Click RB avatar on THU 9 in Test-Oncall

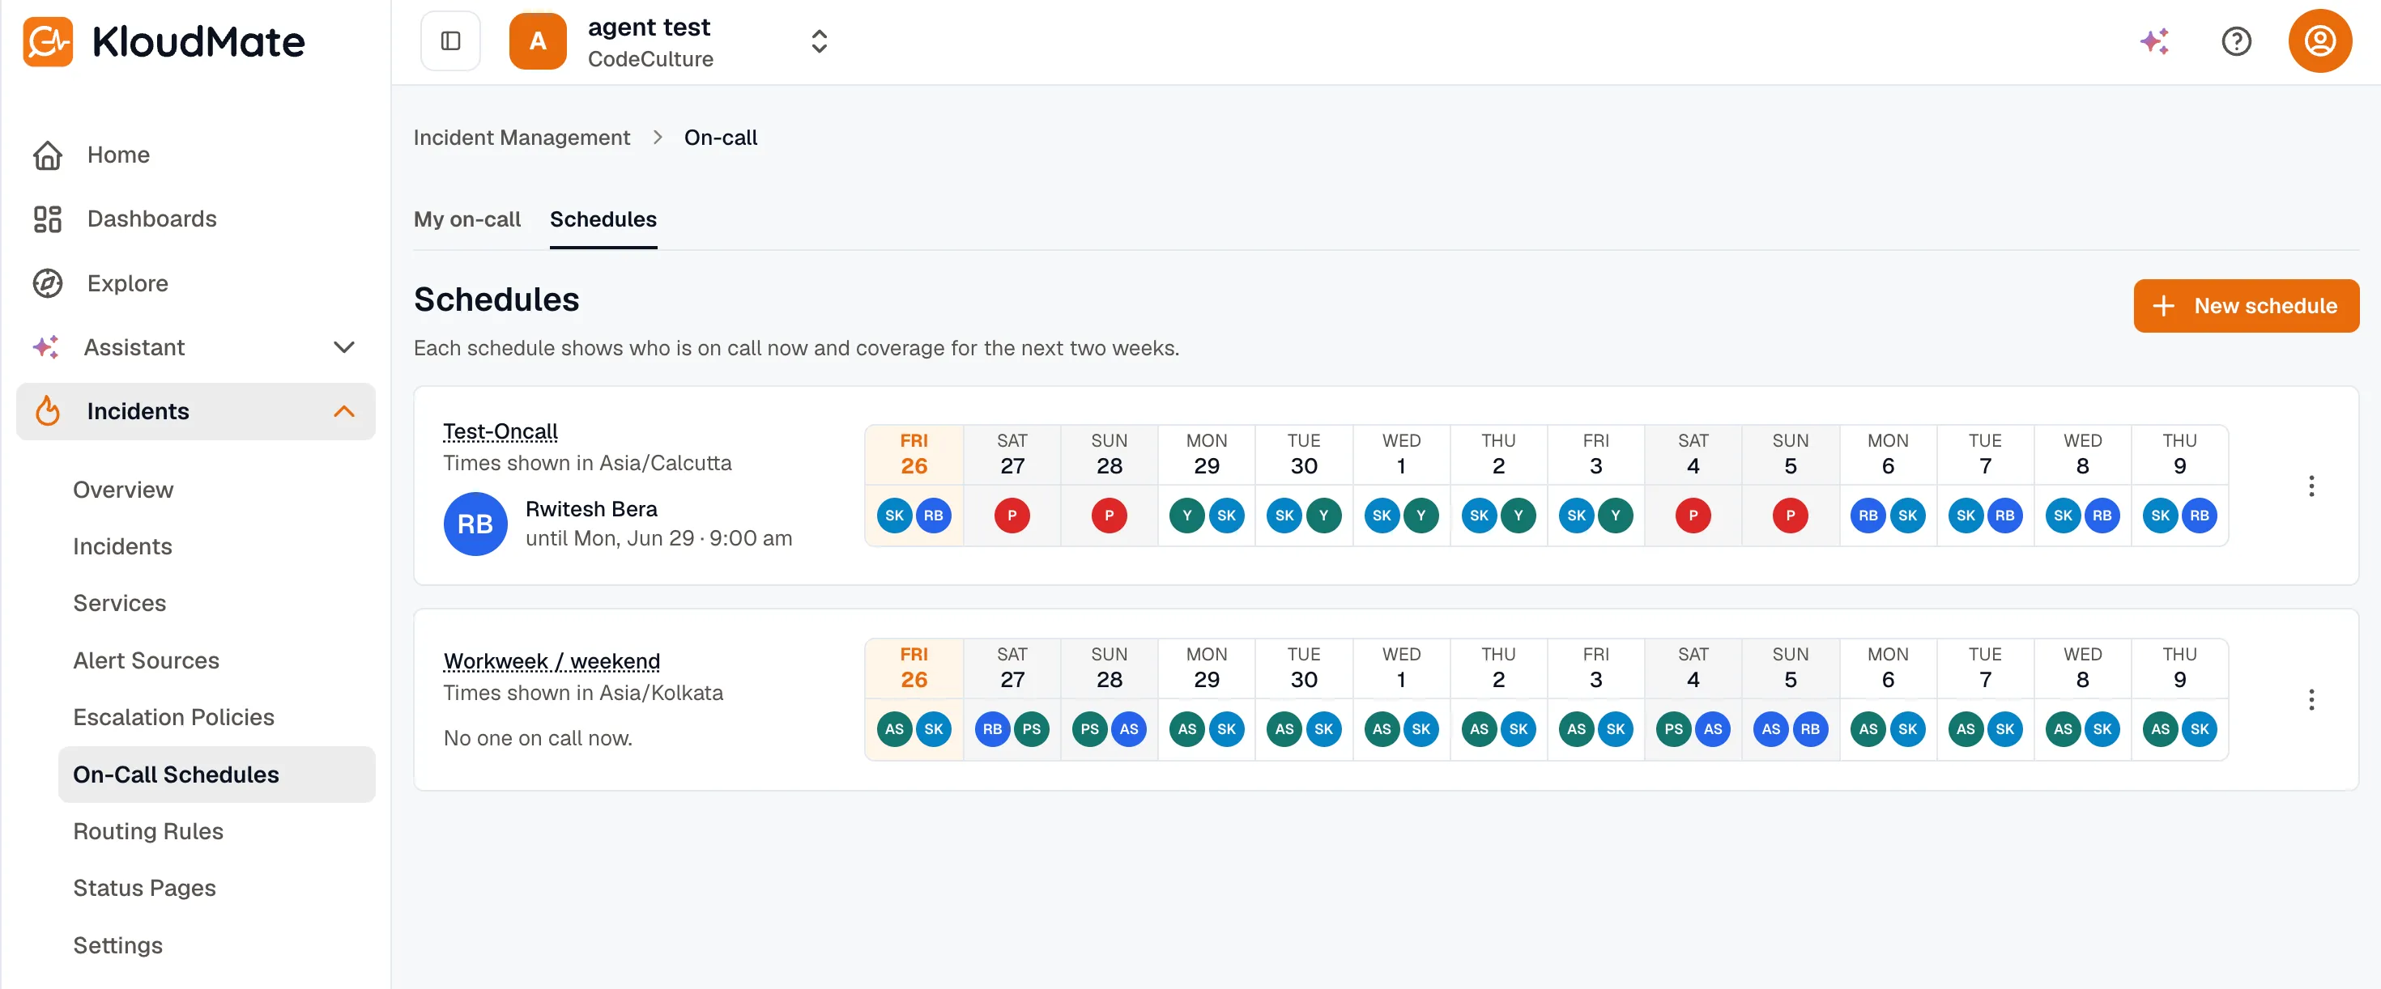2200,516
